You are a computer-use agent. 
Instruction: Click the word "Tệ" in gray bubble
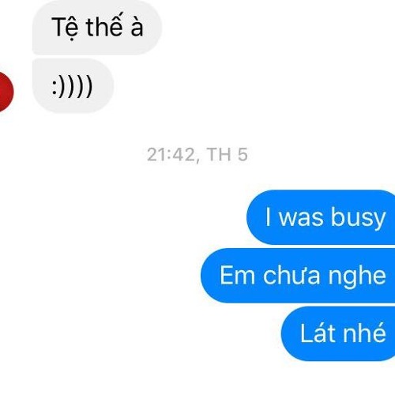tap(66, 28)
